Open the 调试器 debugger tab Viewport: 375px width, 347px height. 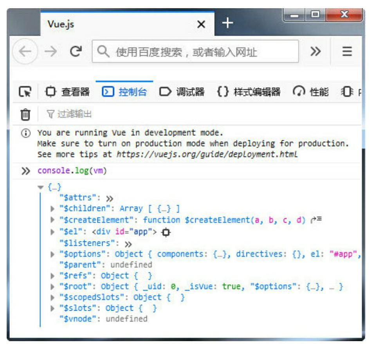click(x=182, y=92)
